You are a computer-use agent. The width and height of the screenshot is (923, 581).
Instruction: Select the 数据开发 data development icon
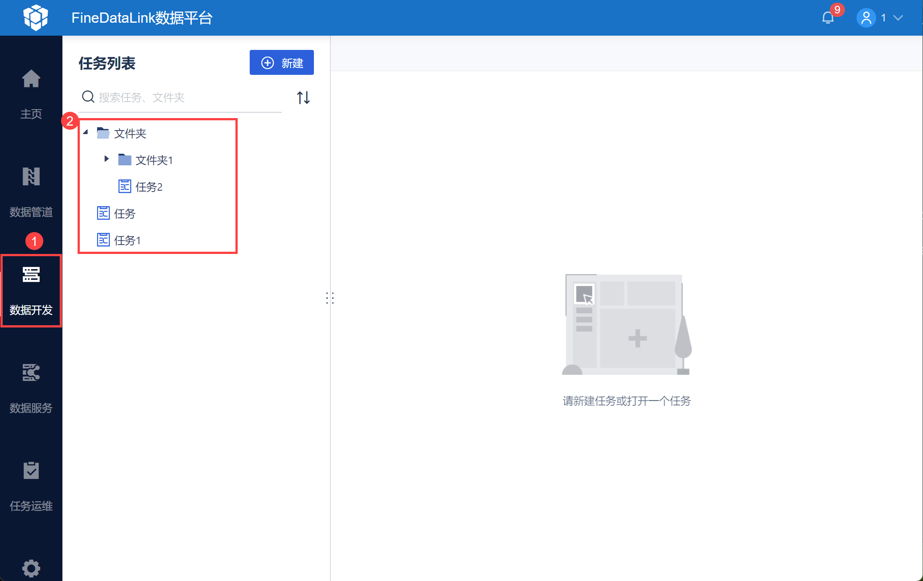pyautogui.click(x=31, y=275)
